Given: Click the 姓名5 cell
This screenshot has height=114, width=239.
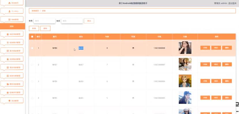Looking at the screenshot, I should pyautogui.click(x=81, y=98).
